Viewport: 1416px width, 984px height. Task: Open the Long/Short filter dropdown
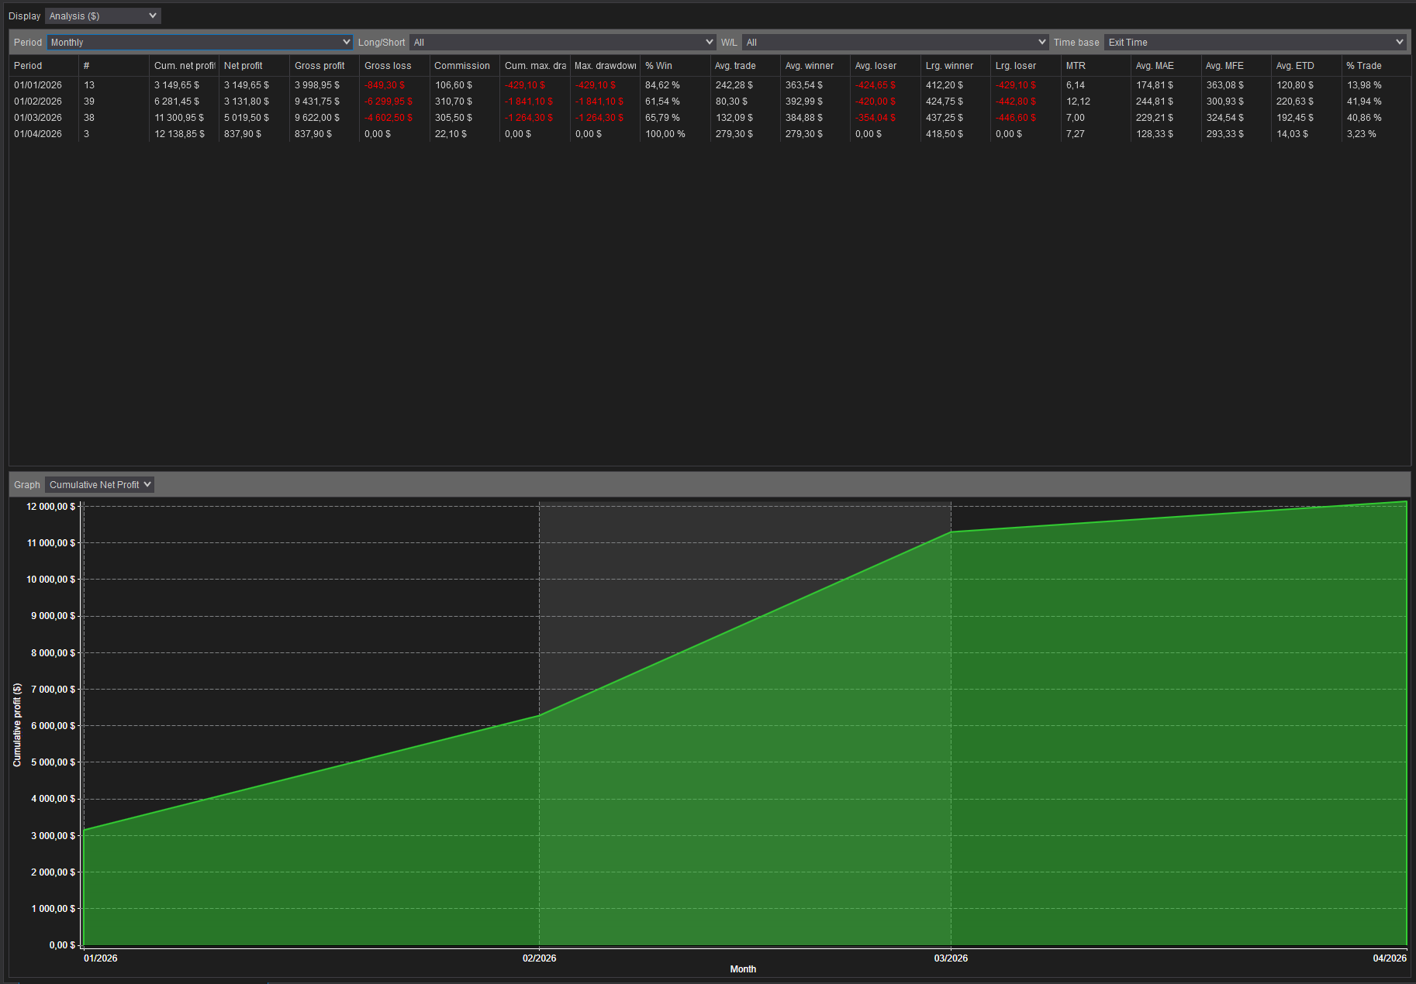pyautogui.click(x=562, y=42)
